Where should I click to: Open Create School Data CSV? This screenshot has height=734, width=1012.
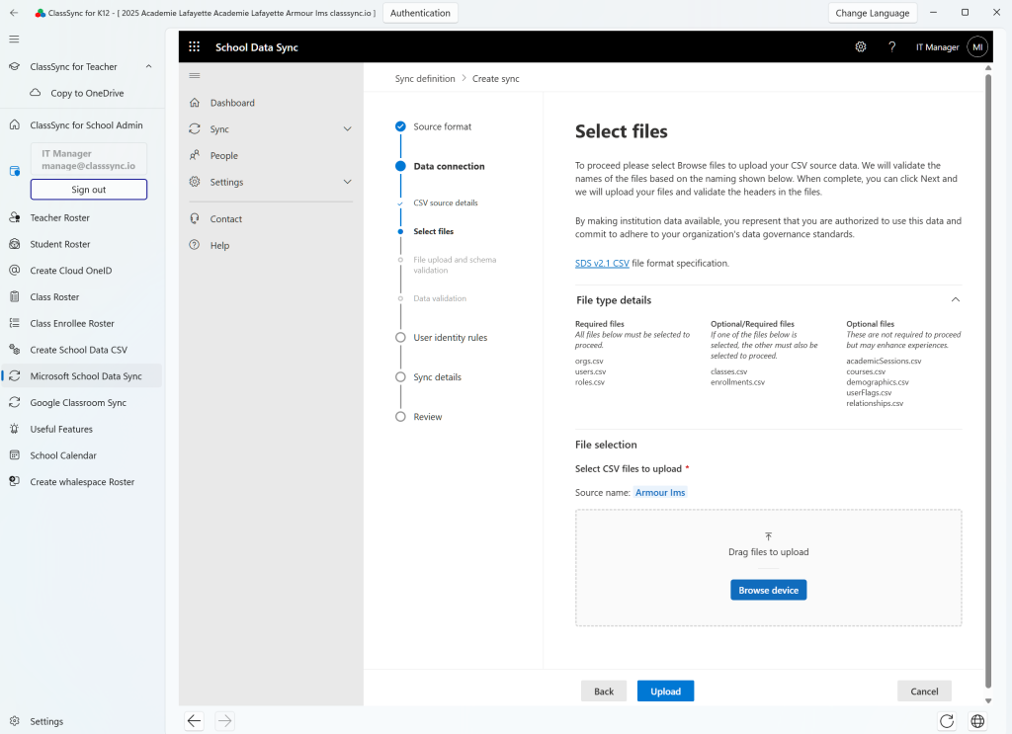tap(81, 350)
